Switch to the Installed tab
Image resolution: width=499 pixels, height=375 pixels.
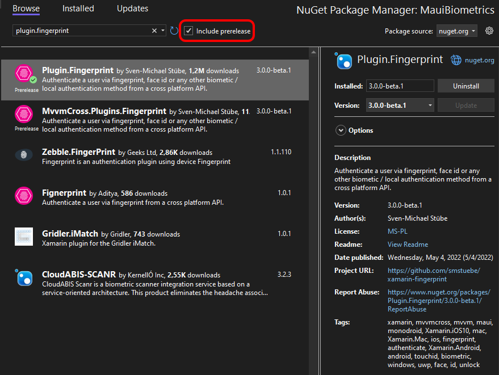[x=78, y=9]
